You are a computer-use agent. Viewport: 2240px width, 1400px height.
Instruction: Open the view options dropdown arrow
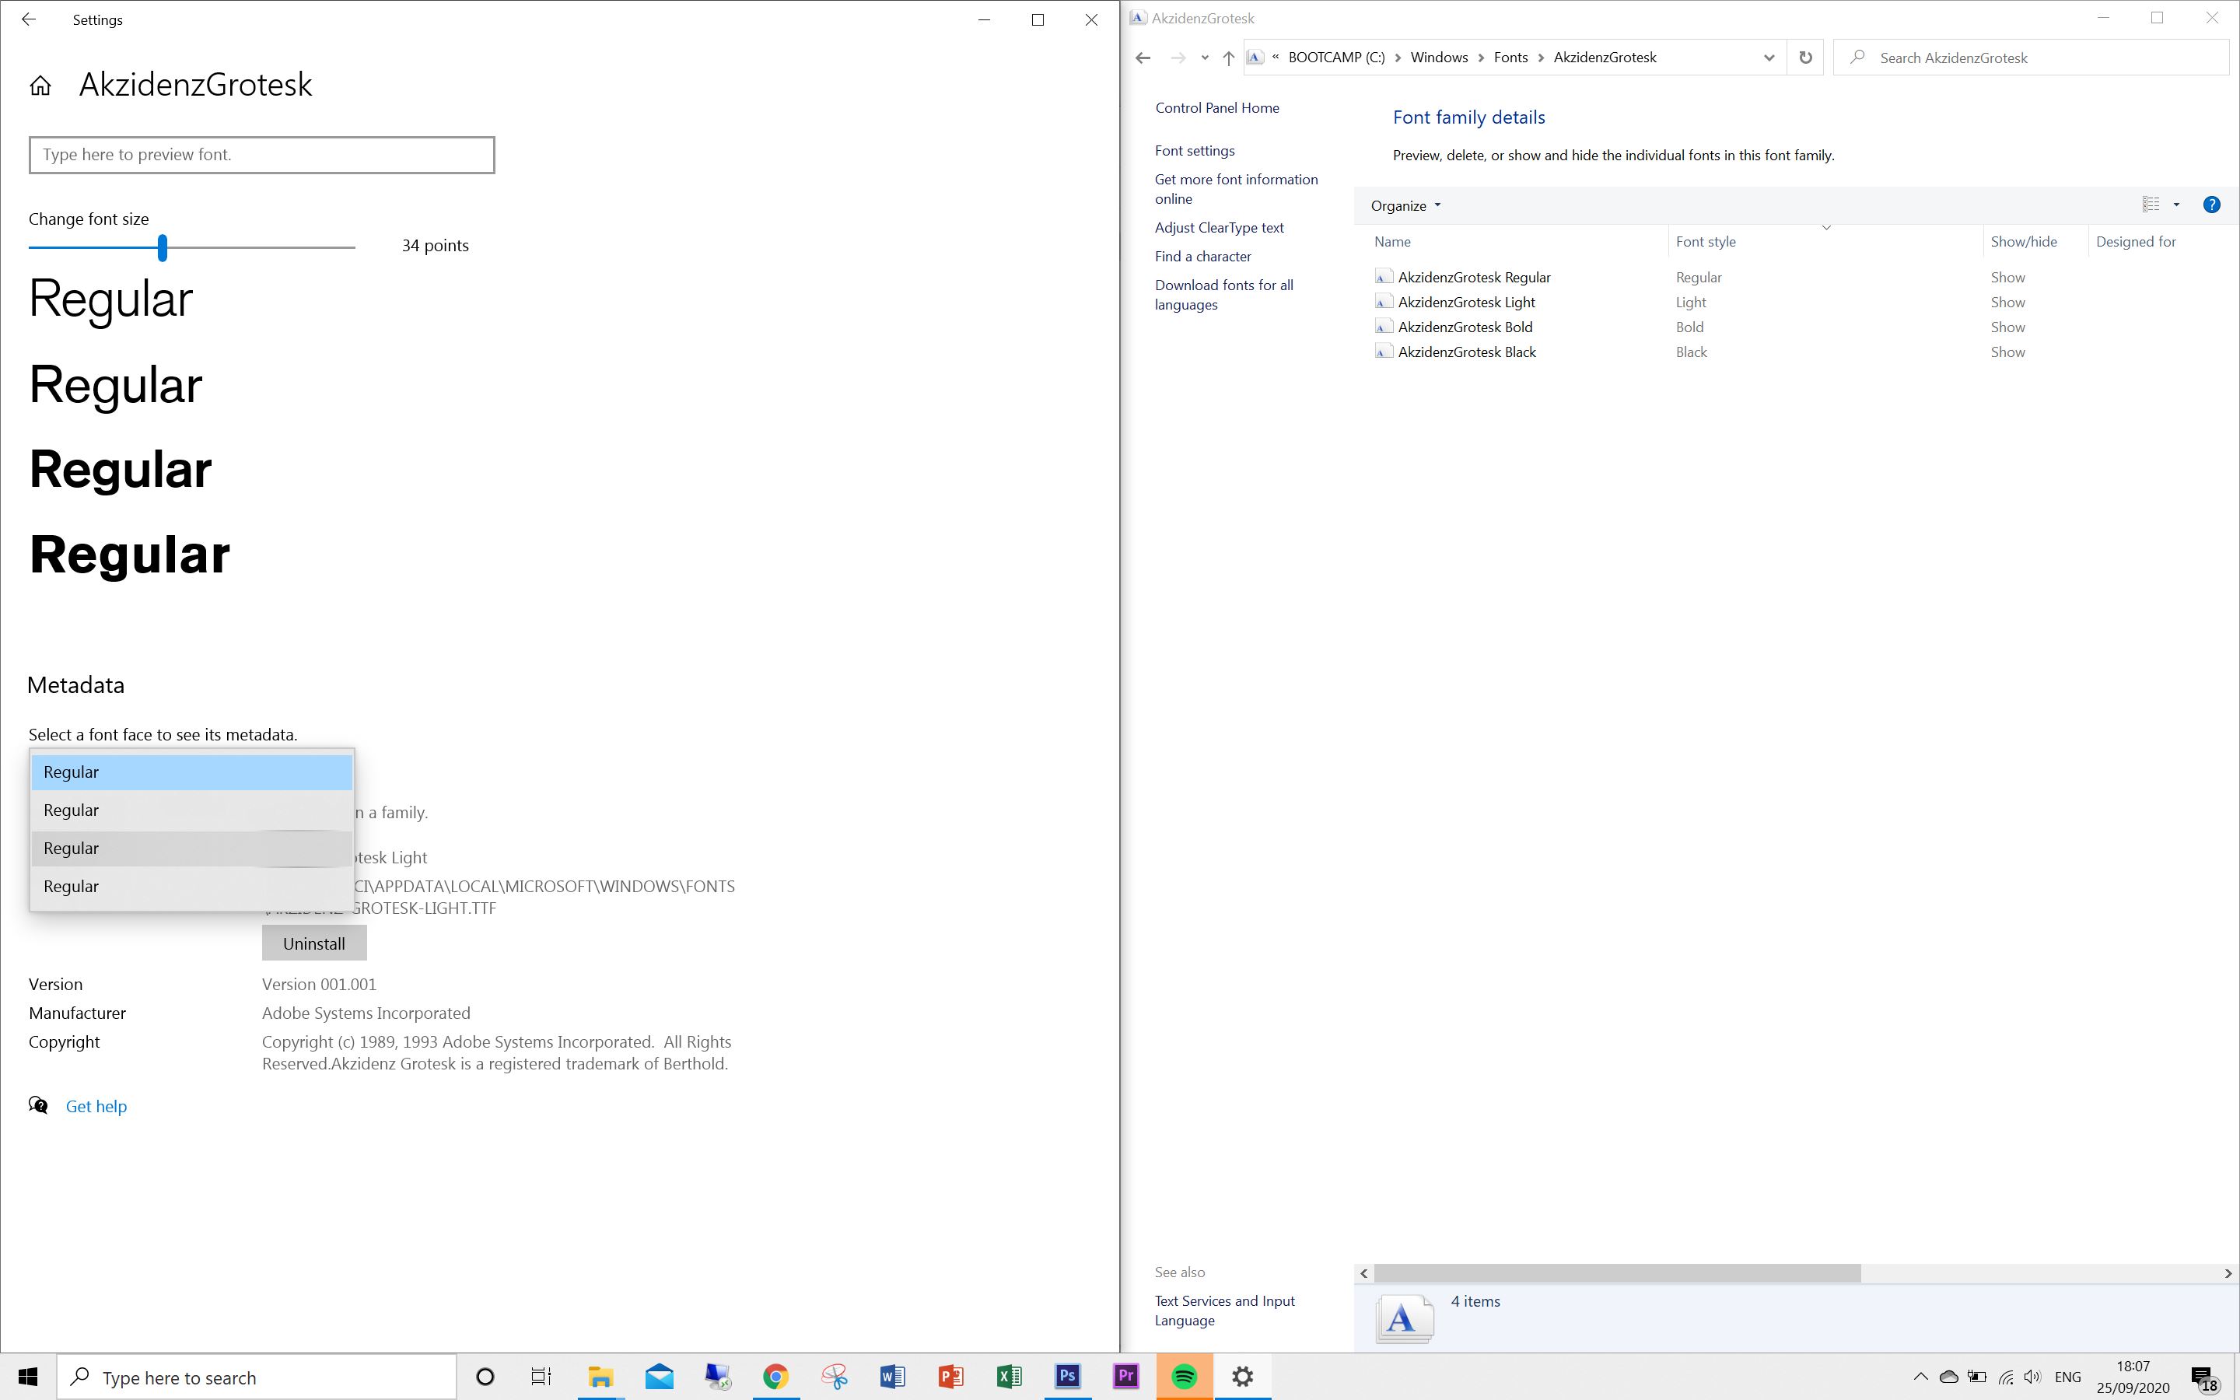pos(2176,205)
